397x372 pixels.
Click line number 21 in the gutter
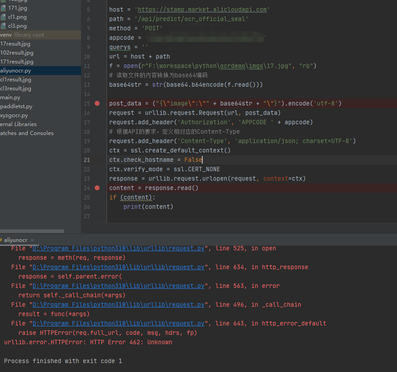[87, 160]
